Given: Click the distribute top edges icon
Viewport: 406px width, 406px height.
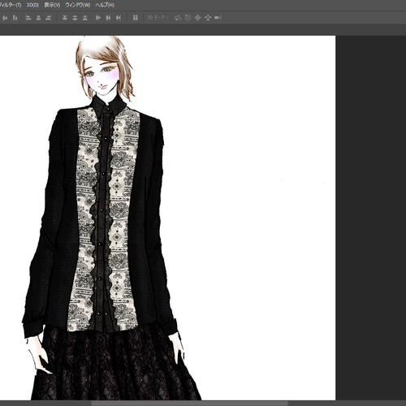Looking at the screenshot, I should [x=64, y=18].
